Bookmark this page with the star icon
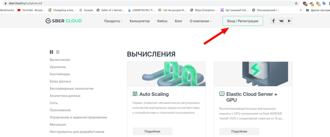Image resolution: width=330 pixels, height=137 pixels. click(296, 3)
